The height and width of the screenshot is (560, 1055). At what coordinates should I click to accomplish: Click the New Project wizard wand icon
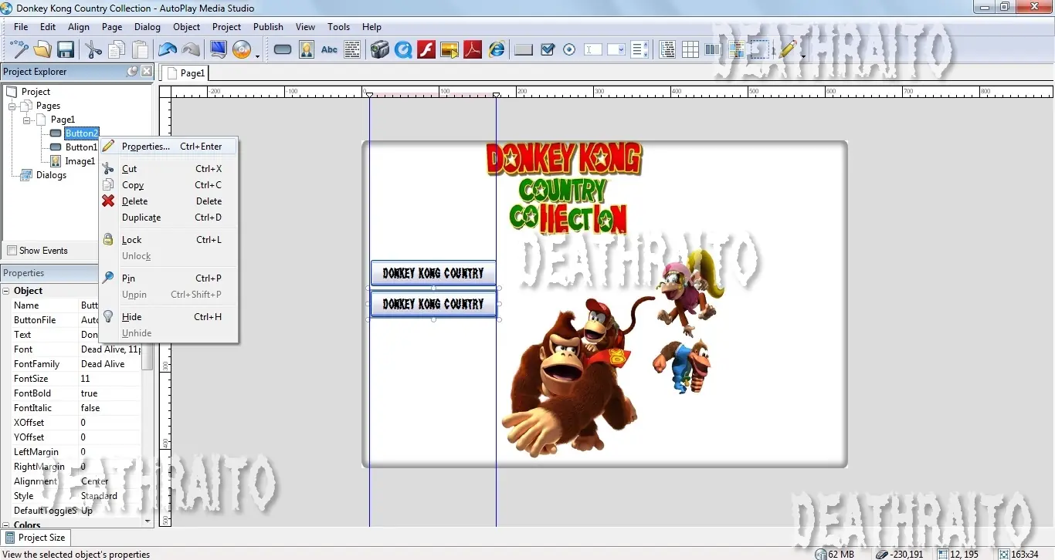pyautogui.click(x=18, y=50)
